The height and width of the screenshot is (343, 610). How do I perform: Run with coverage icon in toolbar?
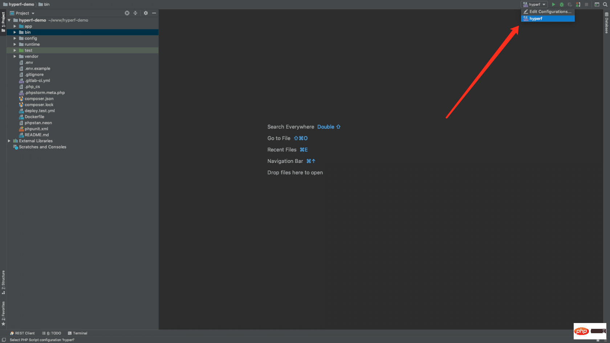pos(570,4)
